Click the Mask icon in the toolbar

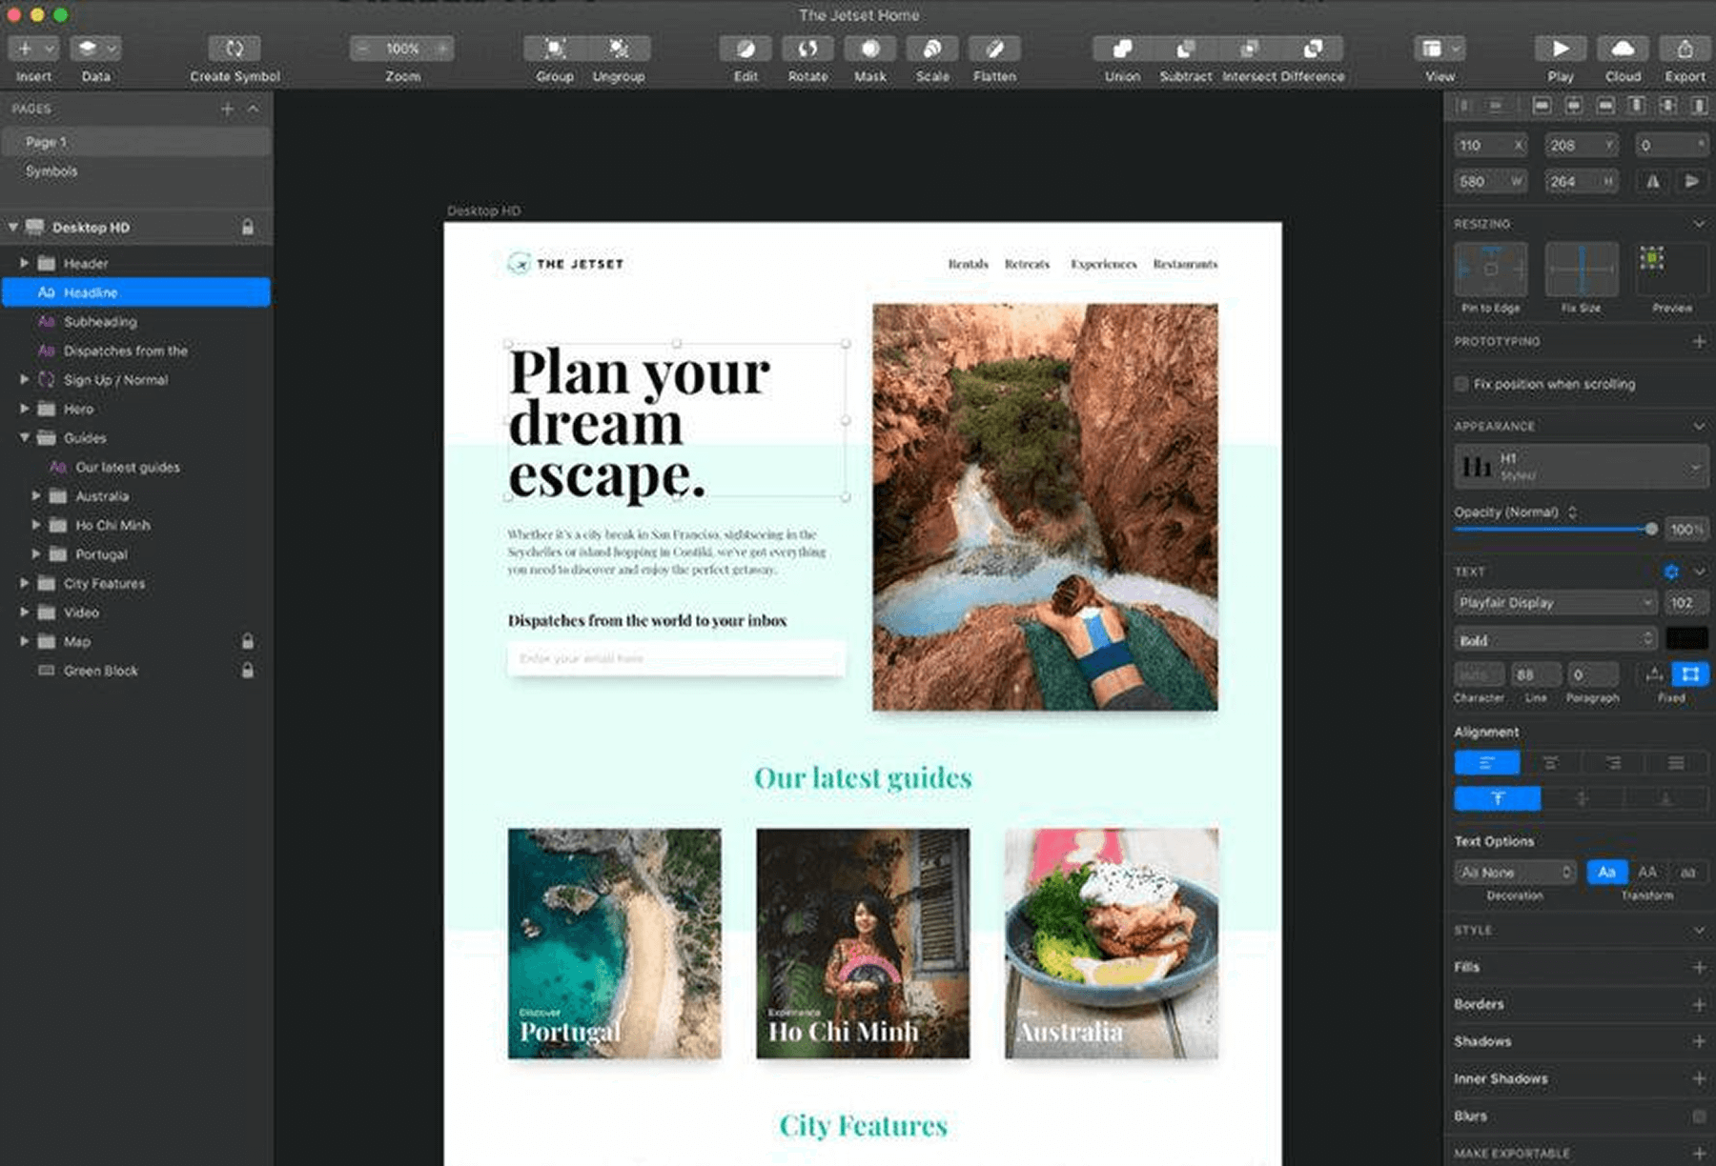869,49
